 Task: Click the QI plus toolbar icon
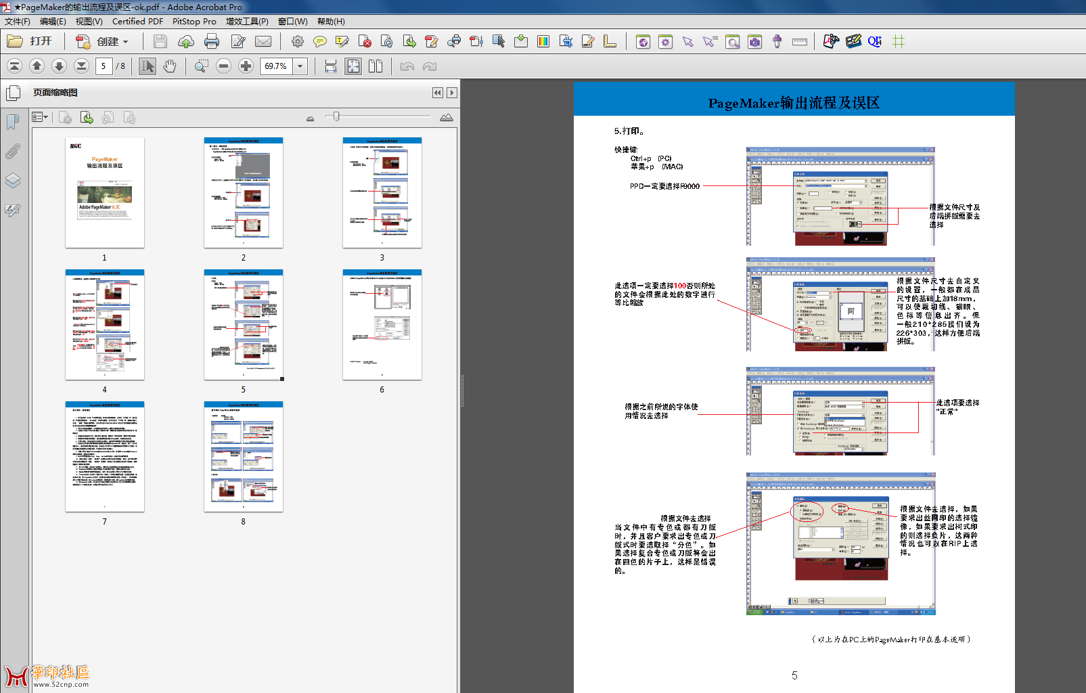(x=875, y=41)
